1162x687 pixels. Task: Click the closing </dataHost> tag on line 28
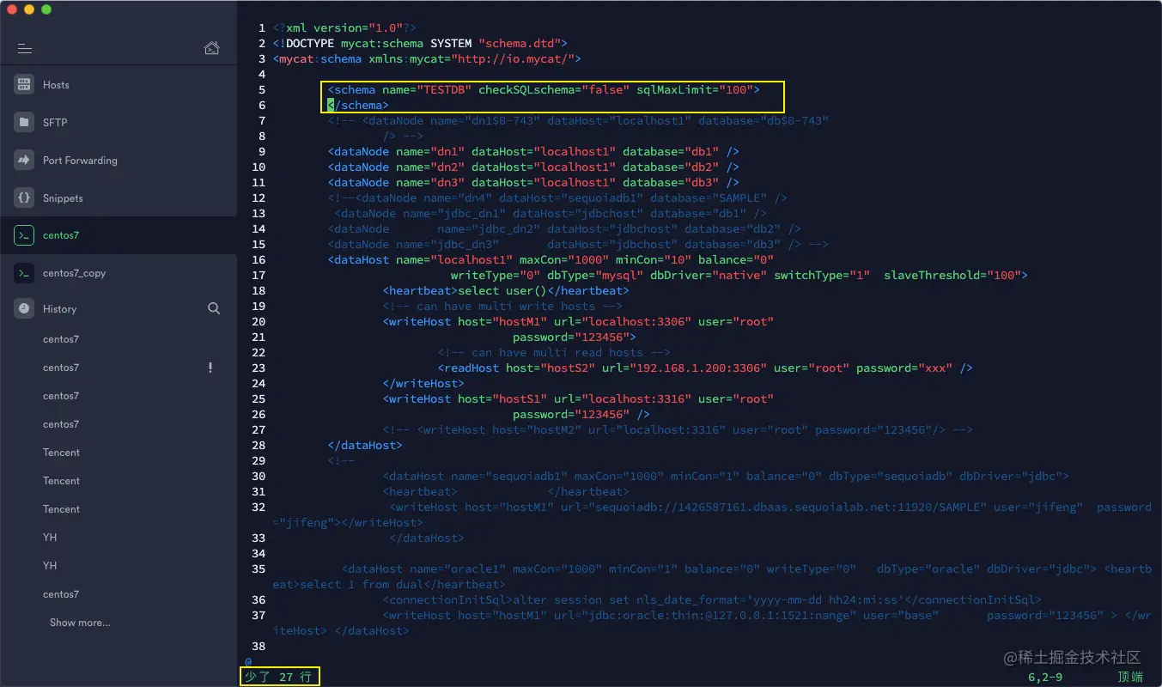pyautogui.click(x=365, y=446)
